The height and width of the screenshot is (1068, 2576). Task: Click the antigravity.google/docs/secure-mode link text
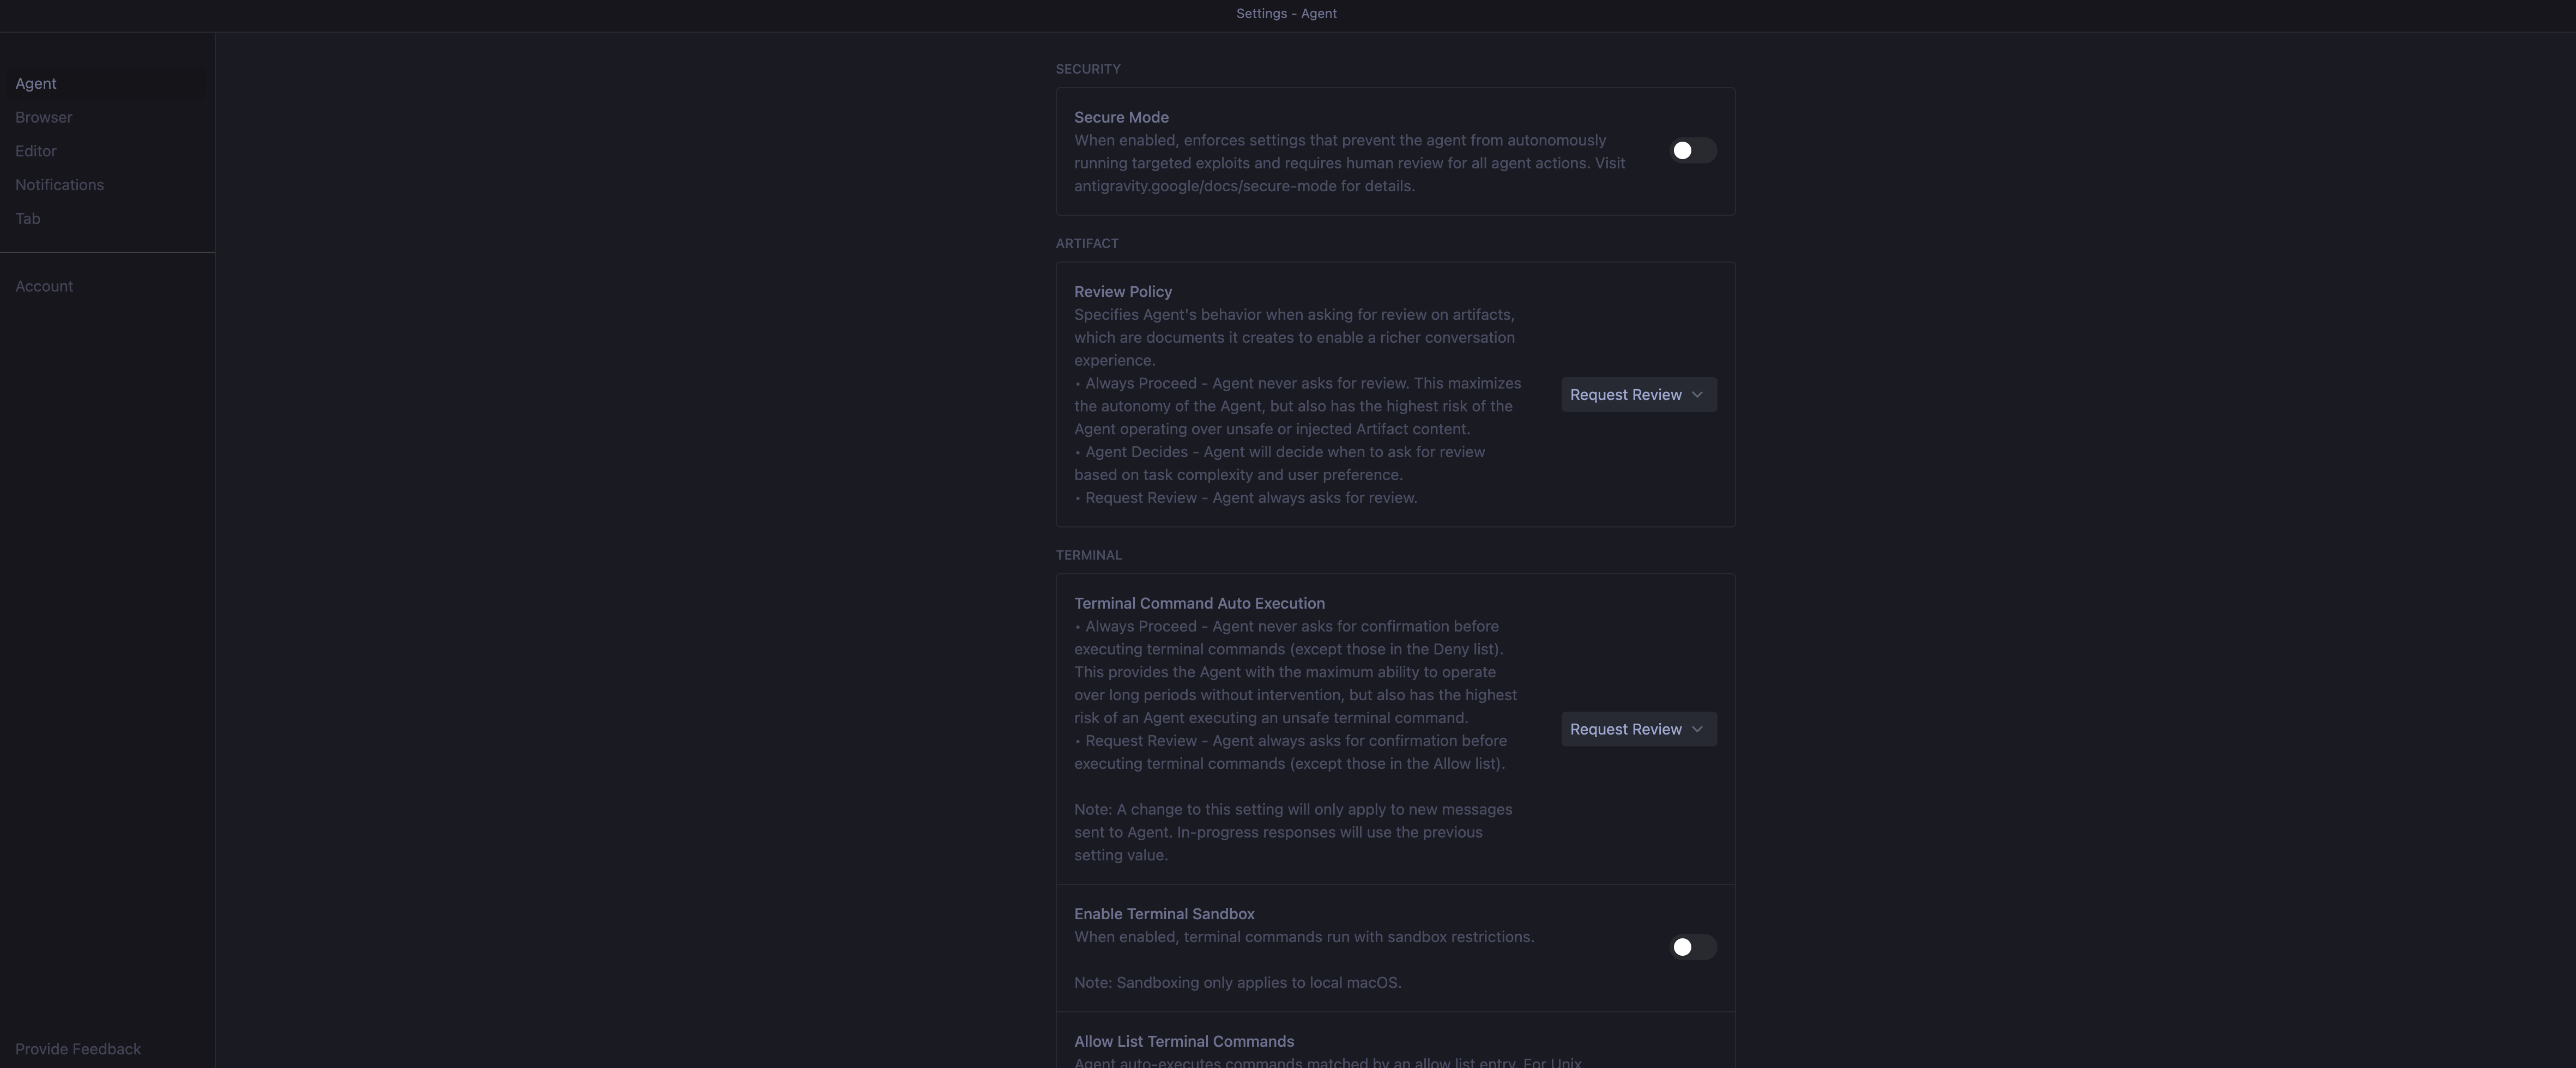[x=1205, y=186]
